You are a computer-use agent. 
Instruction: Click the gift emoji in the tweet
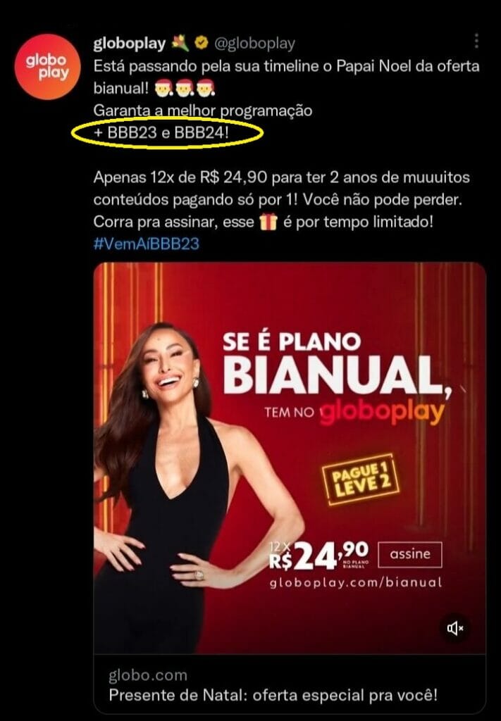click(268, 222)
